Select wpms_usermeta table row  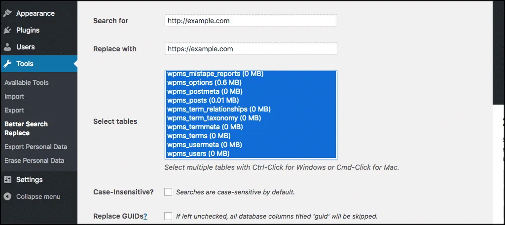(x=251, y=145)
